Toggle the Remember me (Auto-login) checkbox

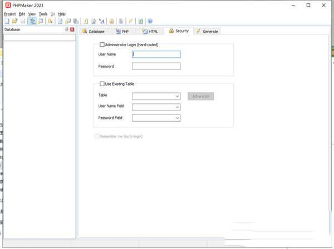pyautogui.click(x=97, y=136)
